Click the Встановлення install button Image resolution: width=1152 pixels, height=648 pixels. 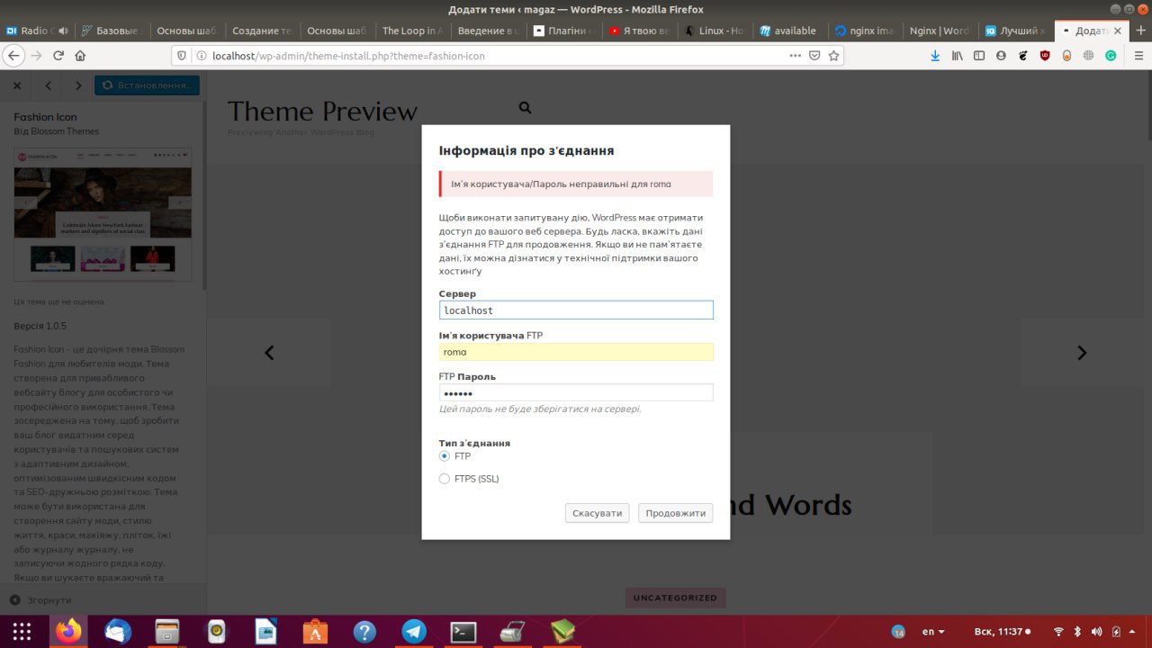click(x=147, y=85)
